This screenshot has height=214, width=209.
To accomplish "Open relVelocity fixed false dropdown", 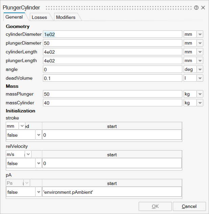I will [38, 163].
